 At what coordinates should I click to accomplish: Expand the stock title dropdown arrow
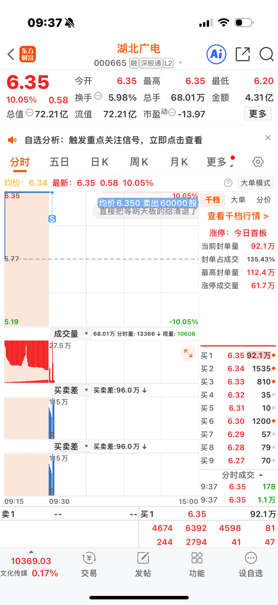point(180,63)
